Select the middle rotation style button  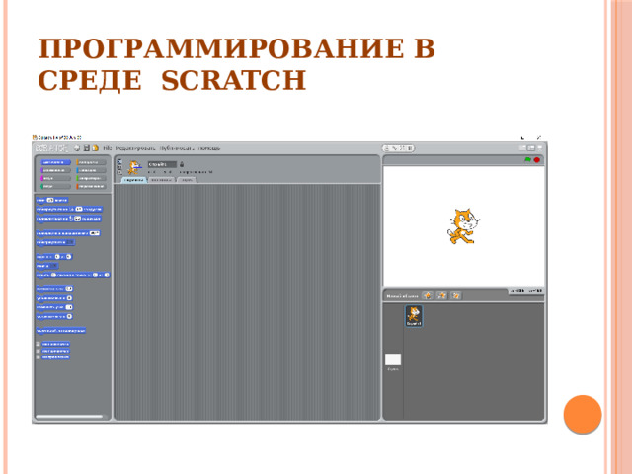(119, 167)
